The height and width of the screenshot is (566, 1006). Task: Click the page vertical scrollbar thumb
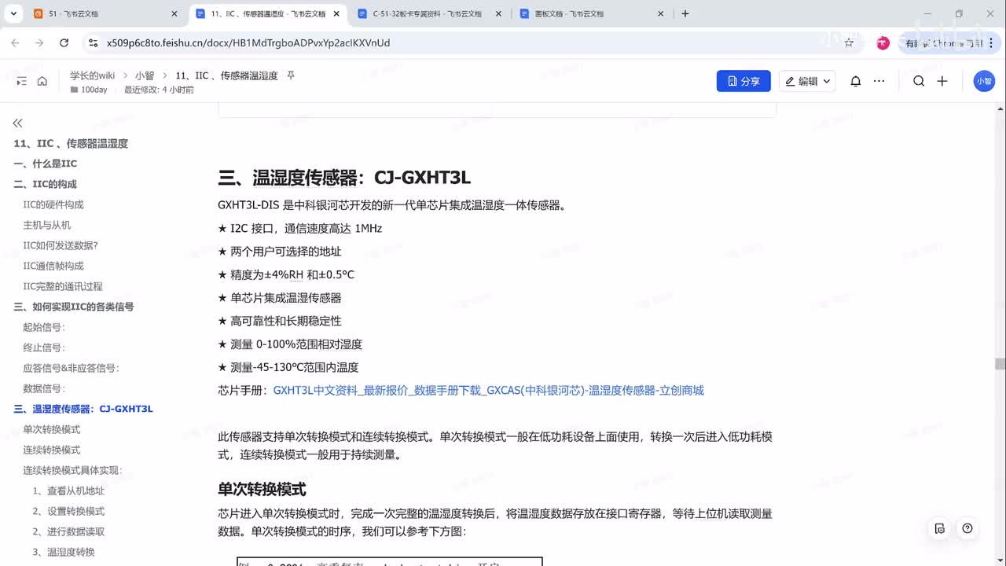pyautogui.click(x=1000, y=364)
